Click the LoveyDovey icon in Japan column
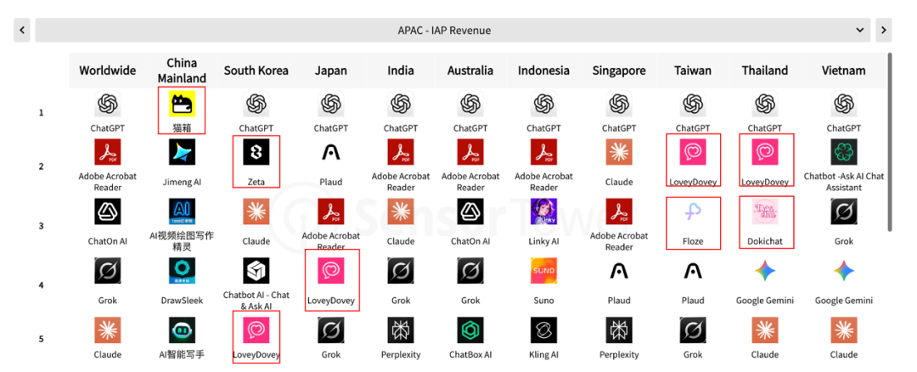 tap(330, 272)
